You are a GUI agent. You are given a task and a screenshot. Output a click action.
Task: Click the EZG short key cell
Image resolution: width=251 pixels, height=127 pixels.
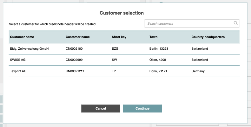115,49
